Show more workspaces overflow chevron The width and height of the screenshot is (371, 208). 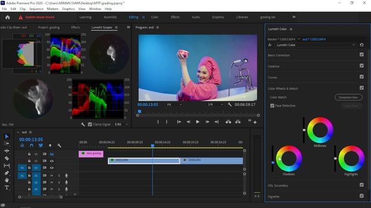(294, 17)
